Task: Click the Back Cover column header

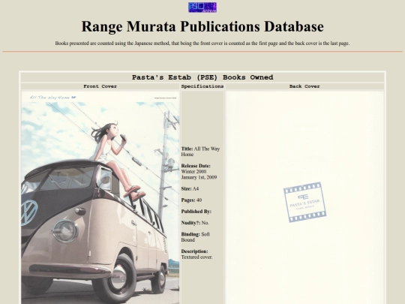Action: pos(304,86)
